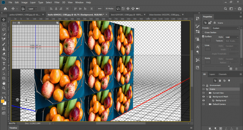The width and height of the screenshot is (243, 130).
Task: Reset default foreground and background colors
Action: 2,97
